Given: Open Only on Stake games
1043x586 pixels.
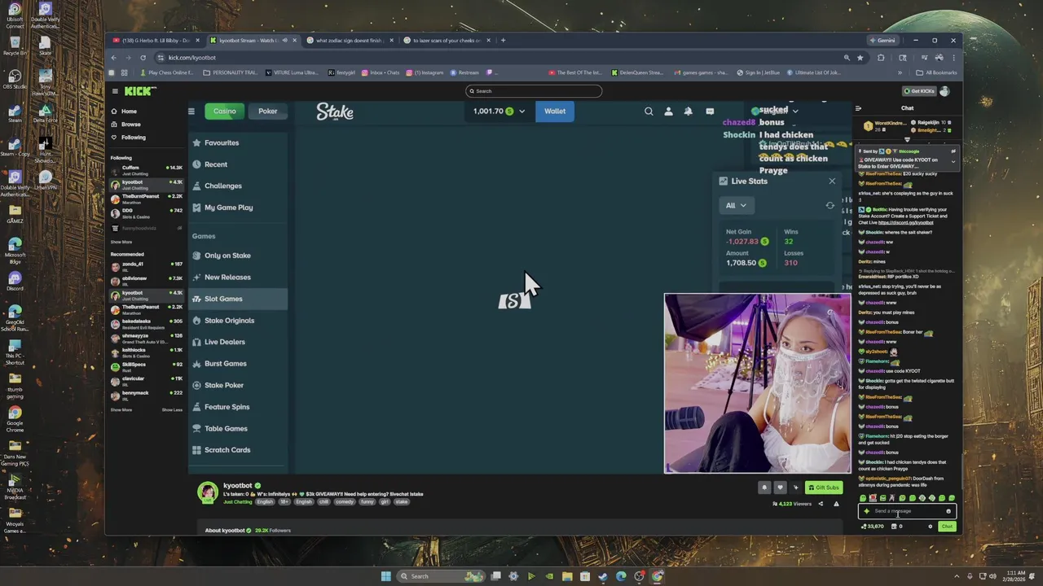Looking at the screenshot, I should pyautogui.click(x=238, y=256).
